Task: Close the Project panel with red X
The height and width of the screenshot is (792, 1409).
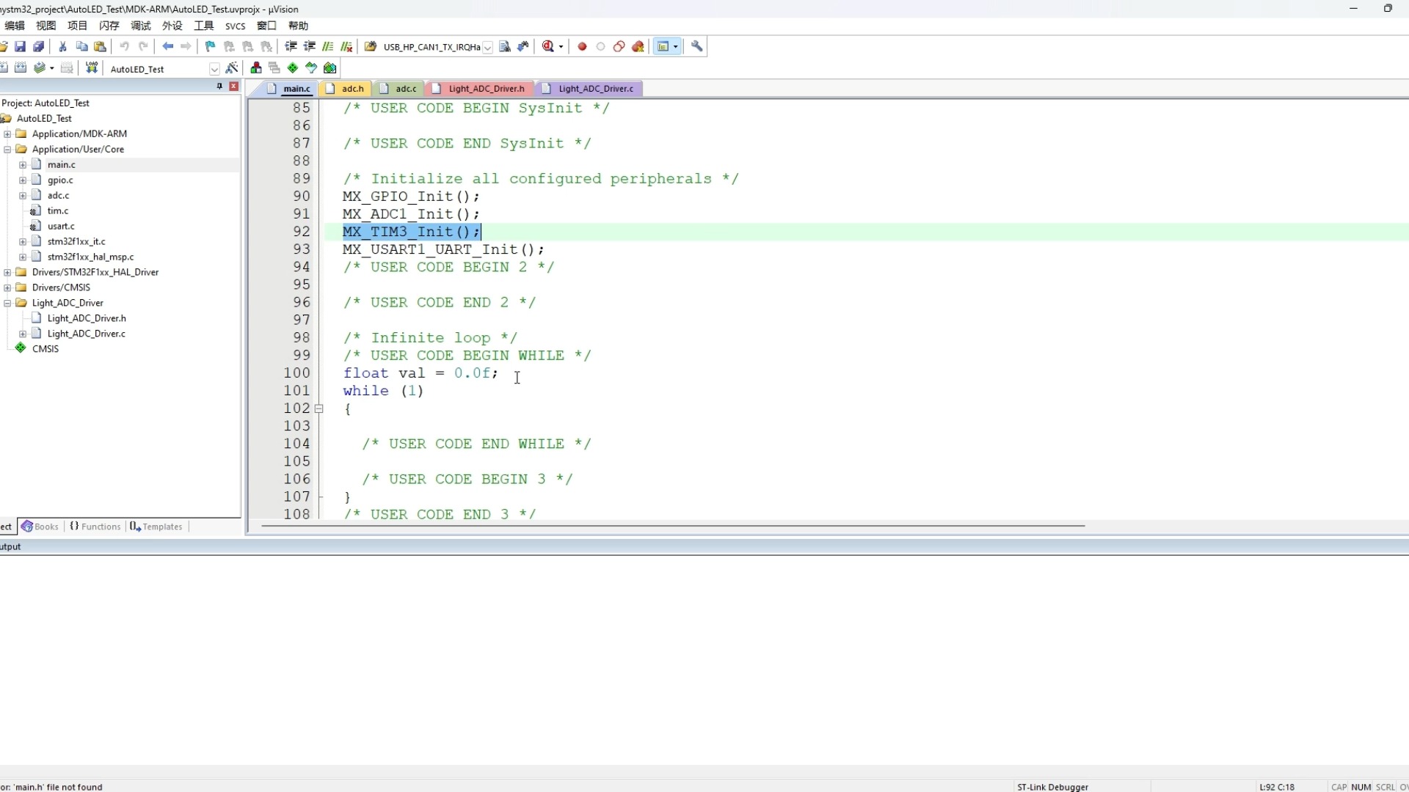Action: click(233, 87)
